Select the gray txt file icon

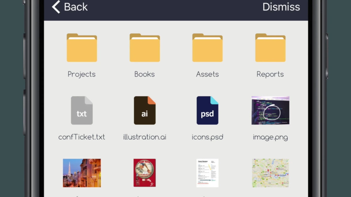(x=82, y=110)
